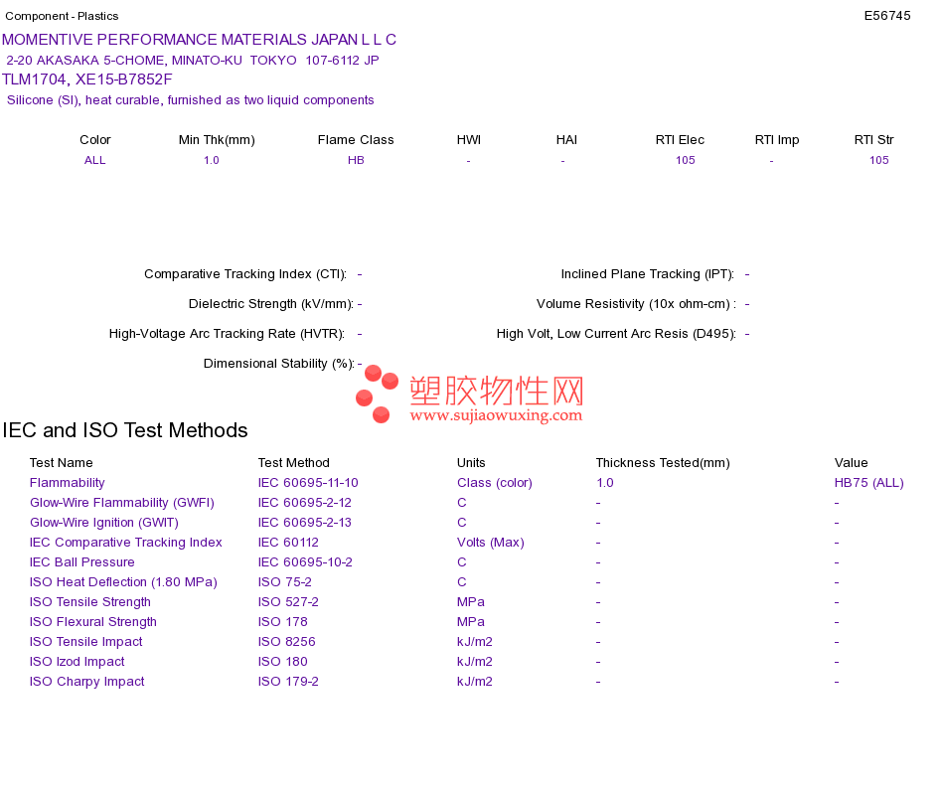Click the HWI column header
The width and height of the screenshot is (944, 795).
point(468,140)
